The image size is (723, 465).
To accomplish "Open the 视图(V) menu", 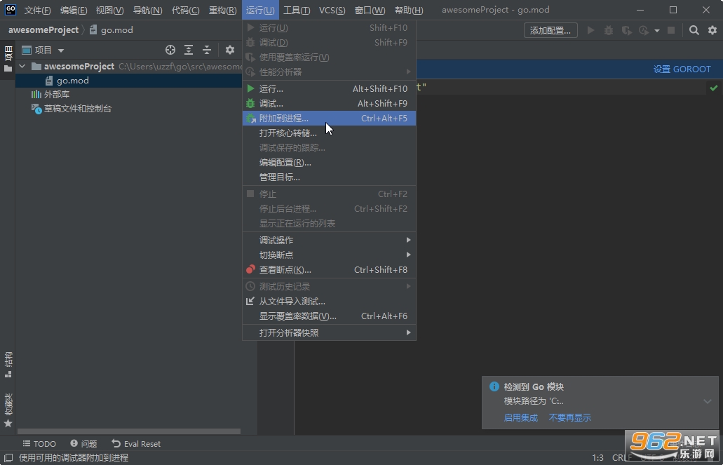I will coord(109,10).
